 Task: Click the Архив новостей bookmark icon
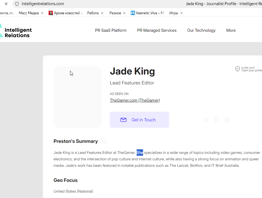(51, 13)
